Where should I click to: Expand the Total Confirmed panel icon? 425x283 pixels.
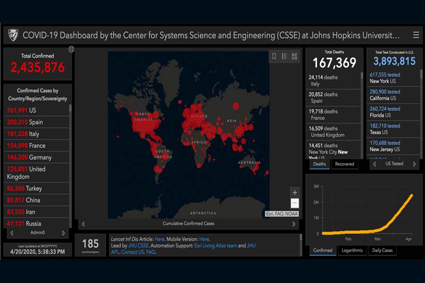coord(71,49)
